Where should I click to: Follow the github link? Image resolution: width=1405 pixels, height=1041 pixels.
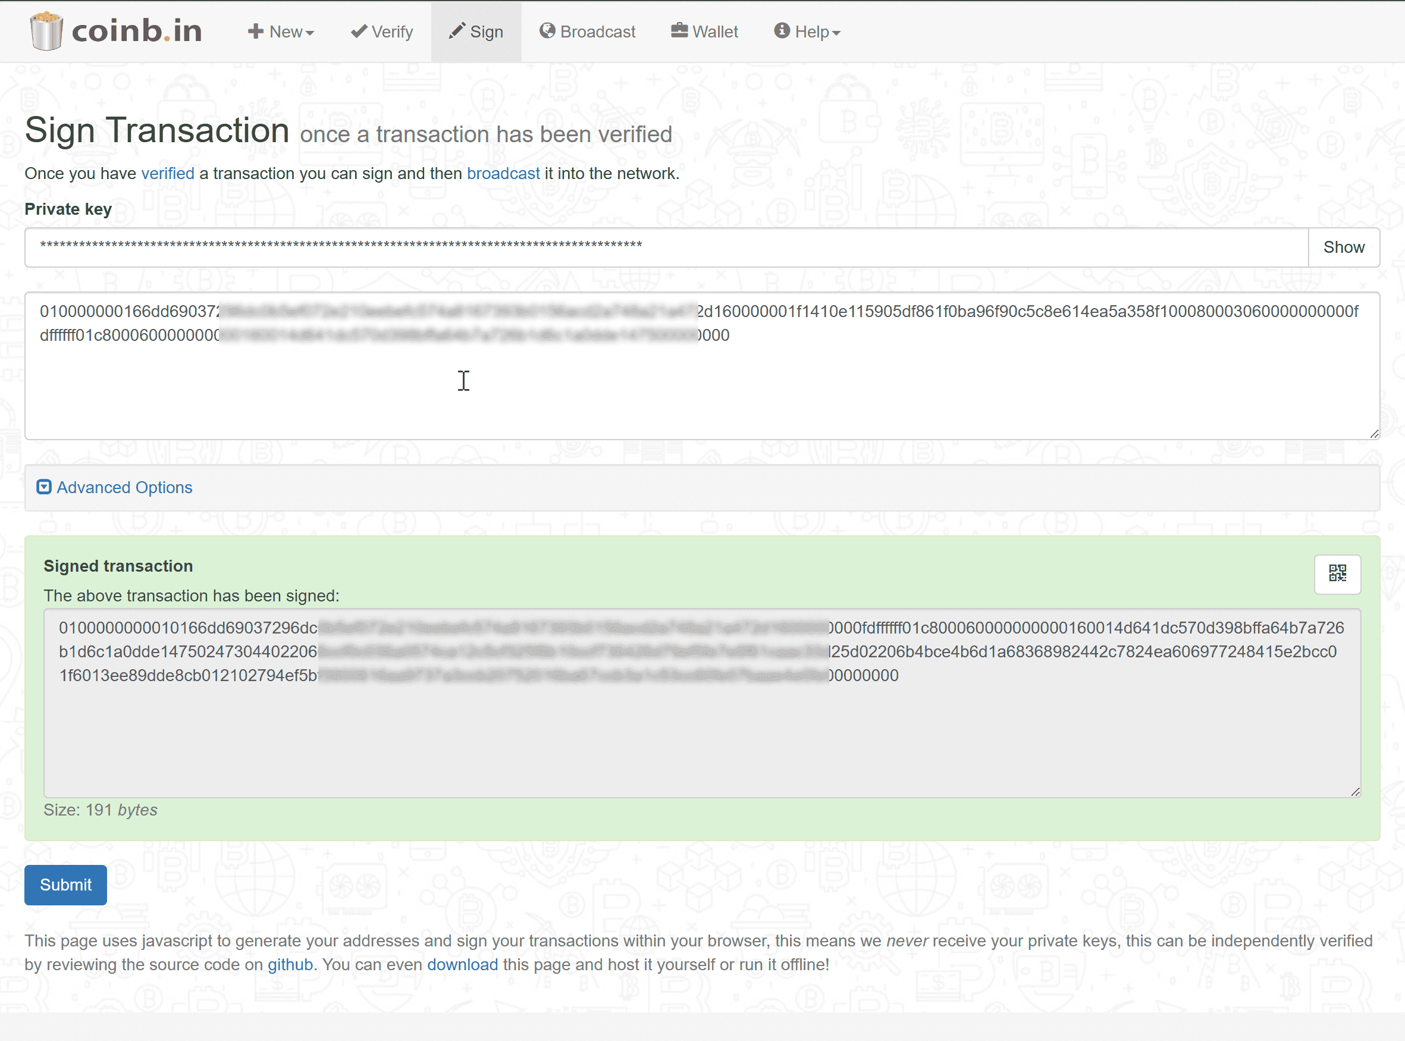point(290,964)
